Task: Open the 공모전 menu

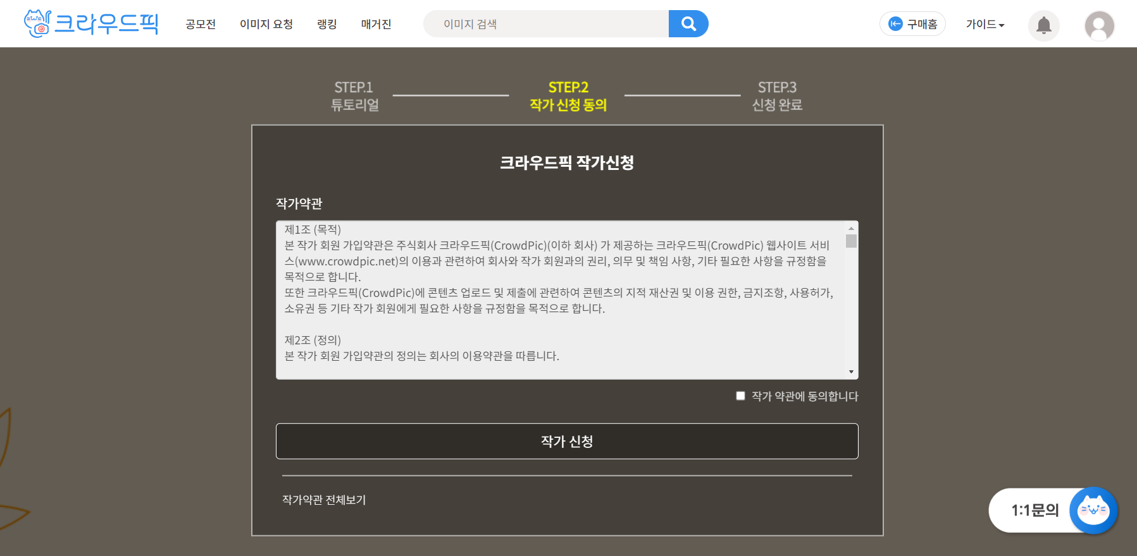Action: tap(201, 24)
